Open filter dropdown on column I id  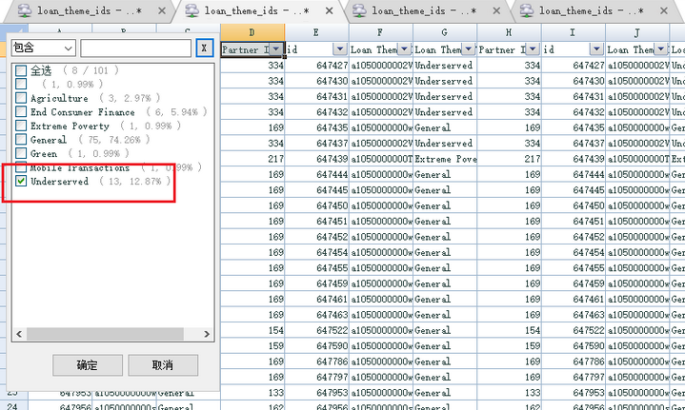[596, 49]
